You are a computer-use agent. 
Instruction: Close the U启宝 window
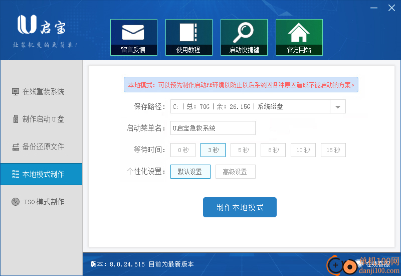coord(391,8)
